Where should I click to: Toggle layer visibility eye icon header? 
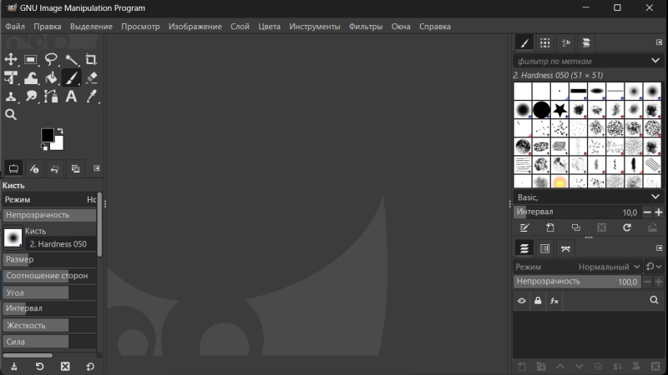[x=521, y=301]
